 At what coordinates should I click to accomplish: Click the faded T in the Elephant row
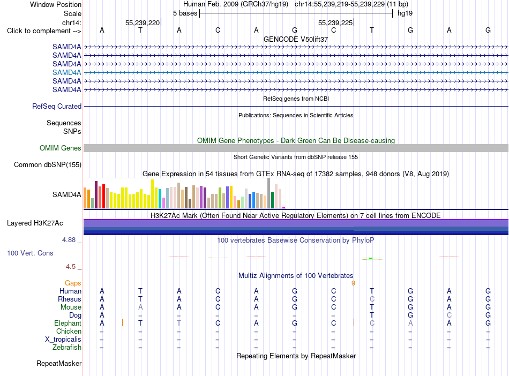[179, 323]
